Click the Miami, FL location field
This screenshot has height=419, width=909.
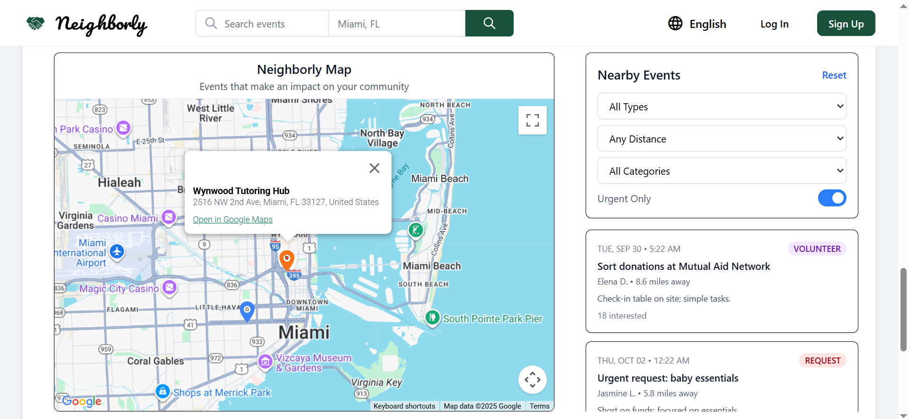[x=397, y=23]
